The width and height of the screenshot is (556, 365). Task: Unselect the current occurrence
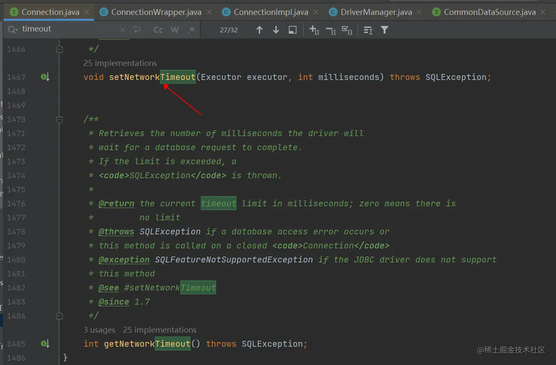click(331, 30)
